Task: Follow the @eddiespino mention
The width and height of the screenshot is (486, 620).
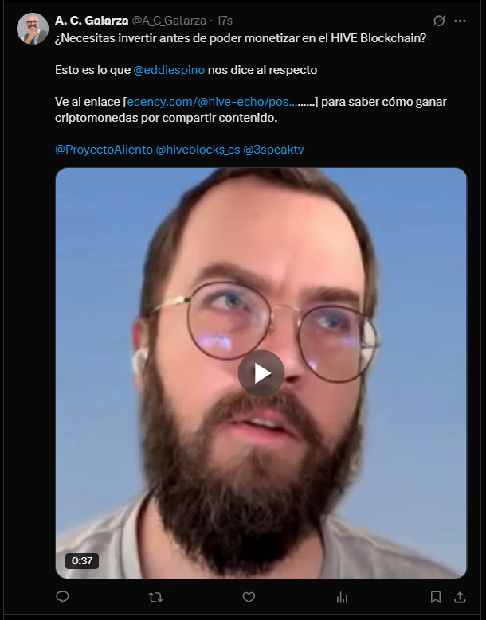Action: click(169, 70)
